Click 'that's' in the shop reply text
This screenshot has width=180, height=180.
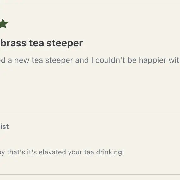tap(16, 152)
